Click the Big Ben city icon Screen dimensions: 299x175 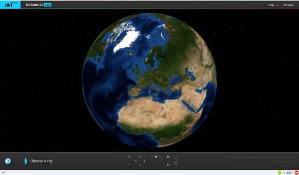point(26,161)
